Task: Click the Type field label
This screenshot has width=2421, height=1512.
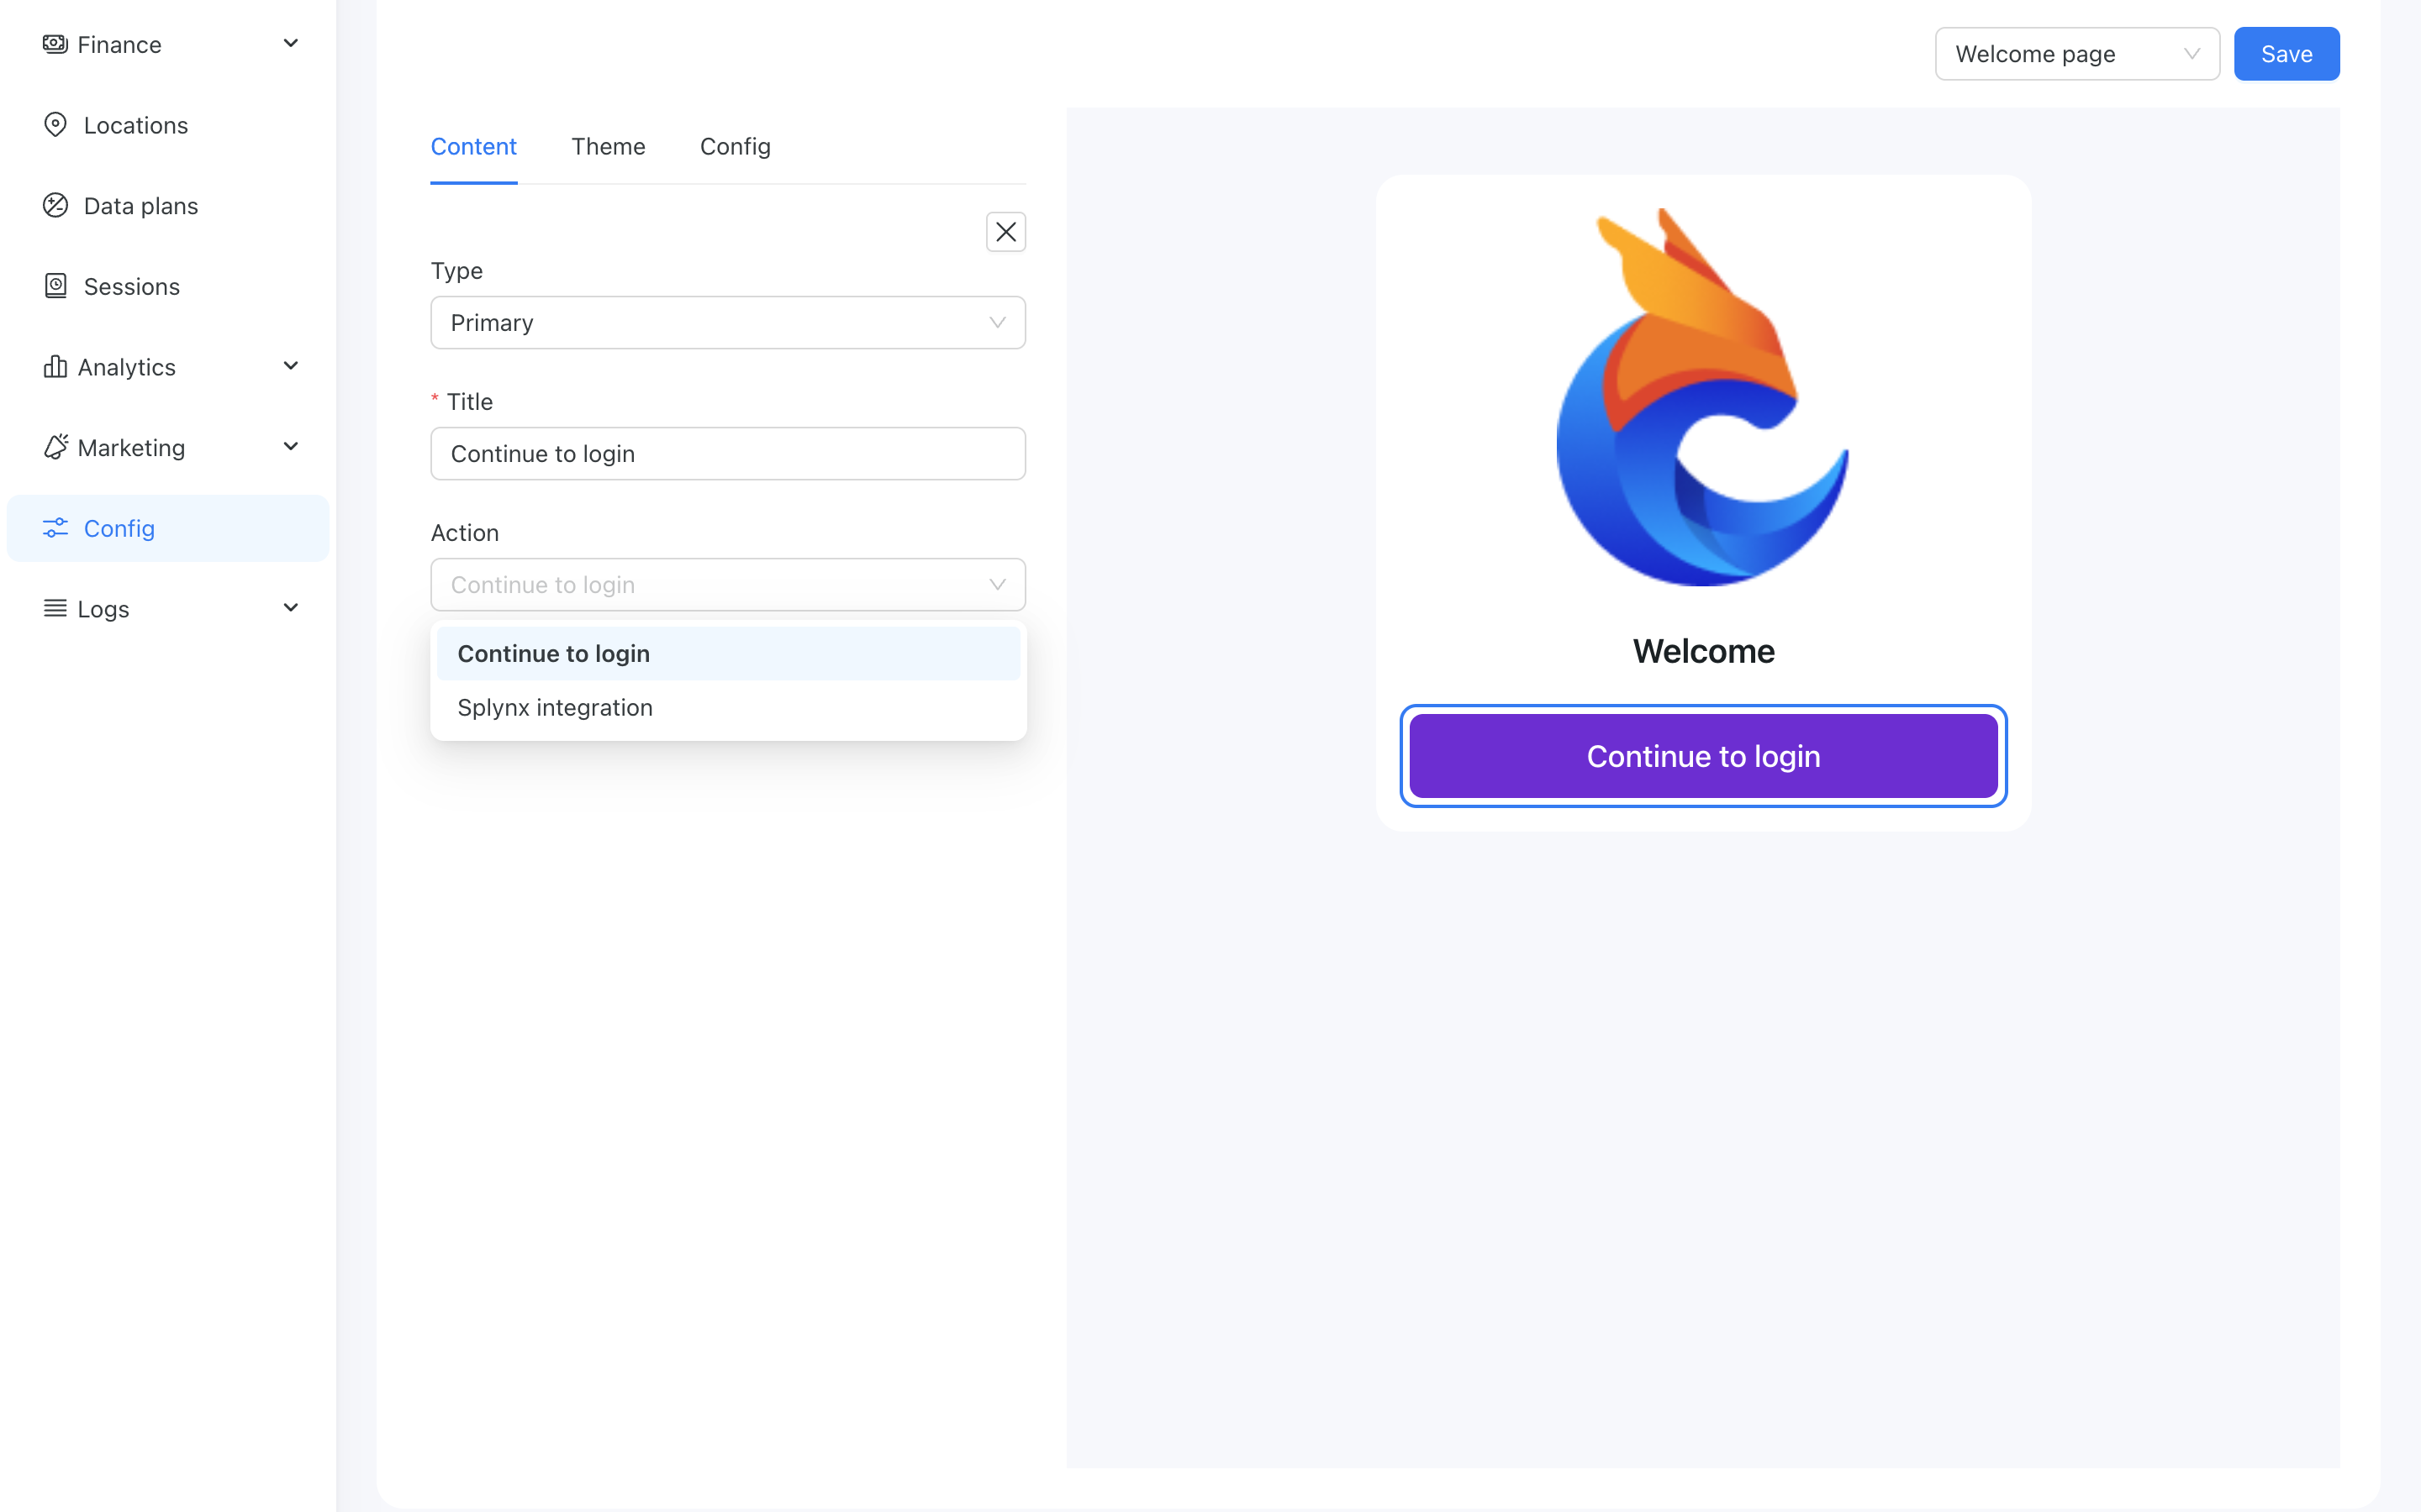Action: click(x=456, y=271)
